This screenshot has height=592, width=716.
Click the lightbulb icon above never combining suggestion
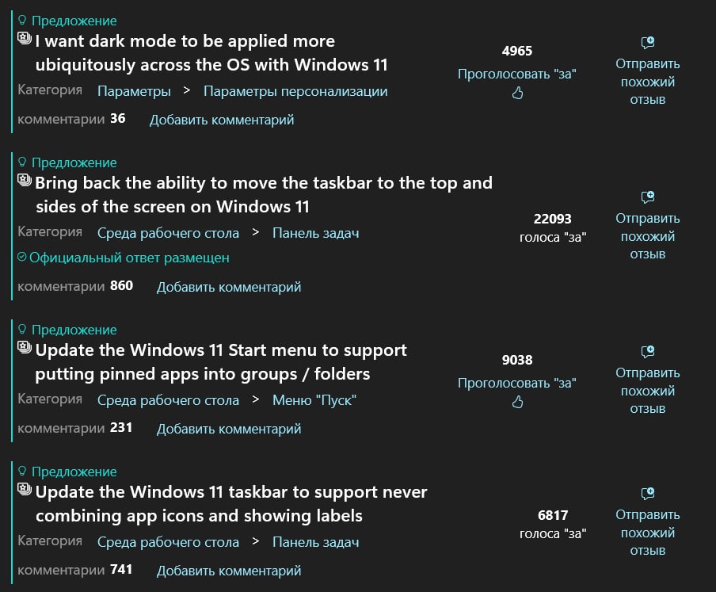22,471
